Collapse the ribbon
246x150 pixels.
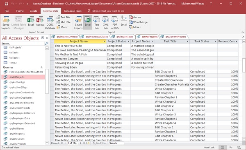click(x=243, y=32)
